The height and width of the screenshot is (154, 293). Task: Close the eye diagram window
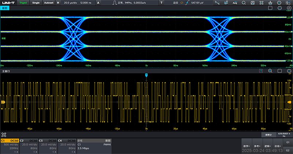(289, 8)
